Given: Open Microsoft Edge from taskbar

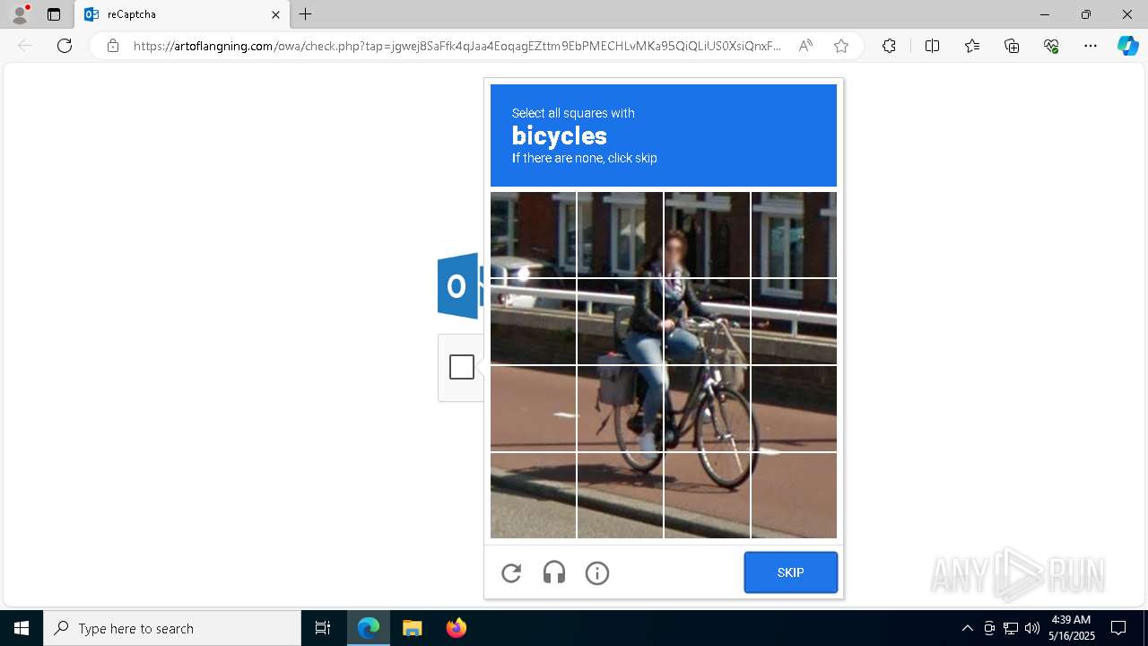Looking at the screenshot, I should 369,628.
